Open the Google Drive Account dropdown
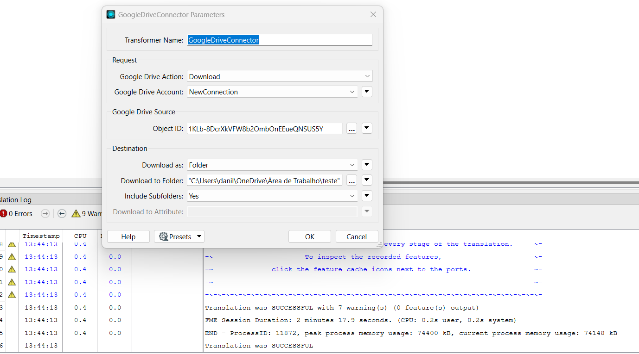639x354 pixels. pos(272,92)
